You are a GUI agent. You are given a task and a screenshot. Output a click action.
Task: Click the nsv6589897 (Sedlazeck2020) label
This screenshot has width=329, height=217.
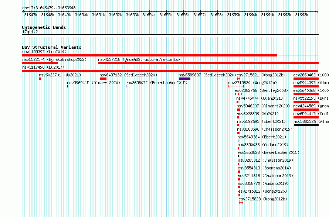coord(207,75)
